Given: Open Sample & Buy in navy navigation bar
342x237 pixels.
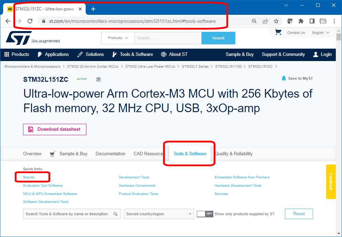Looking at the screenshot, I should click(239, 55).
